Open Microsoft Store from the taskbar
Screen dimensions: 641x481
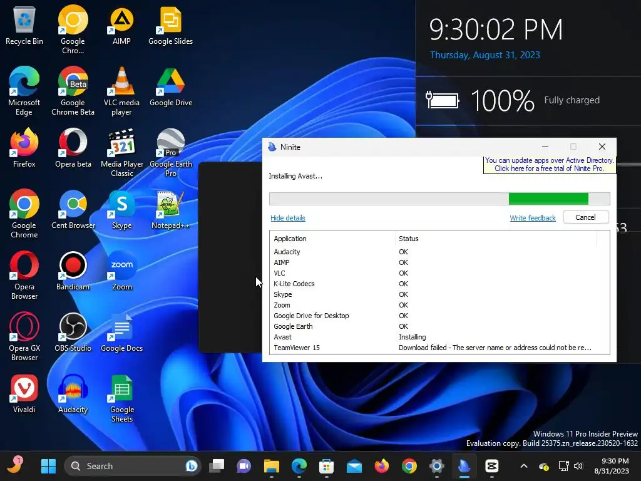click(x=326, y=466)
